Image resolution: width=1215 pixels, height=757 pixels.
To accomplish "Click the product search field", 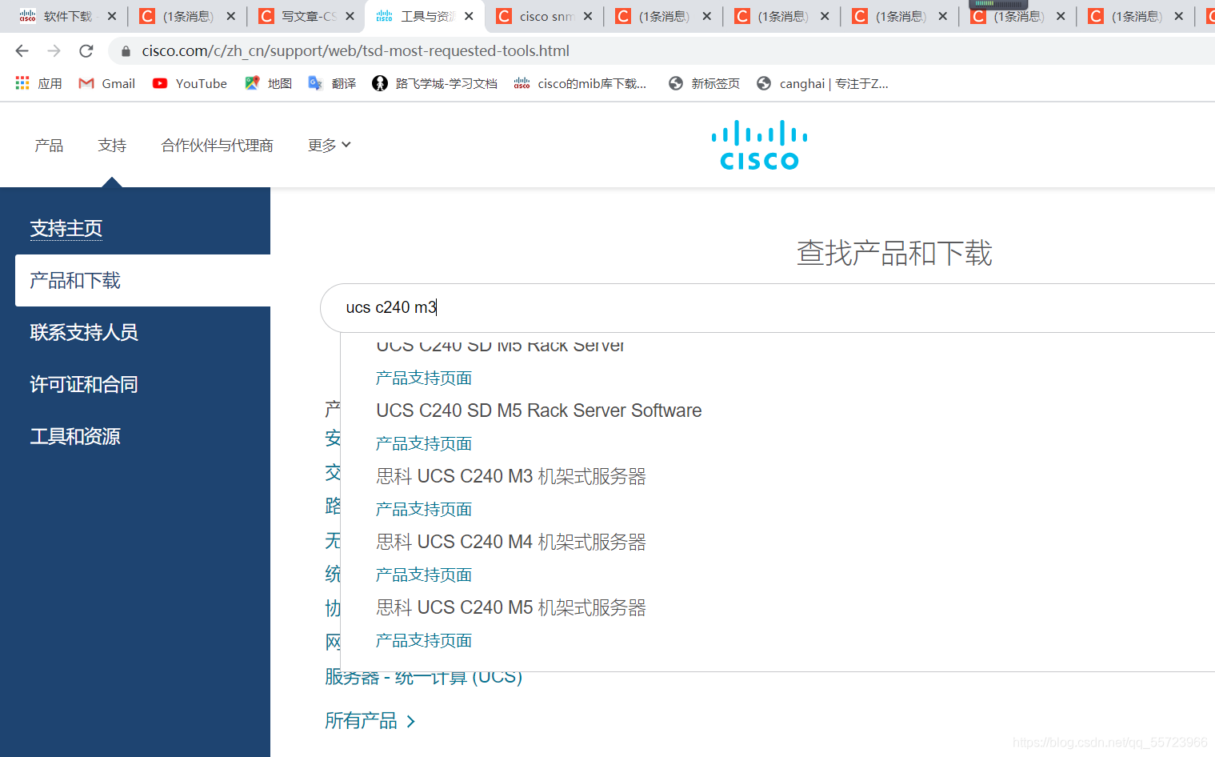I will 768,307.
